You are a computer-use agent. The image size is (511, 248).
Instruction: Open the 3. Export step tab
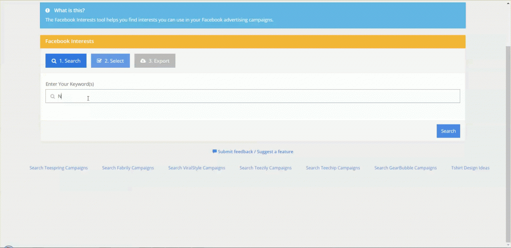(155, 61)
